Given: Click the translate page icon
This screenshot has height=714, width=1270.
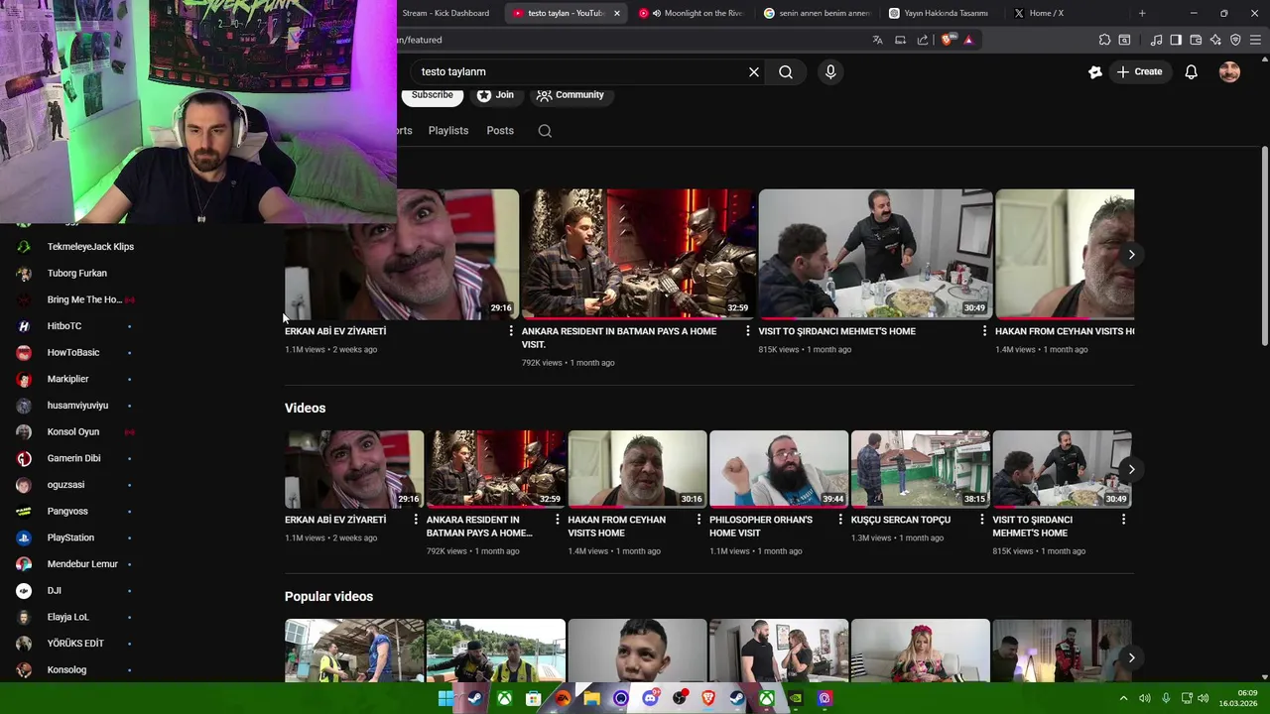Looking at the screenshot, I should (877, 40).
